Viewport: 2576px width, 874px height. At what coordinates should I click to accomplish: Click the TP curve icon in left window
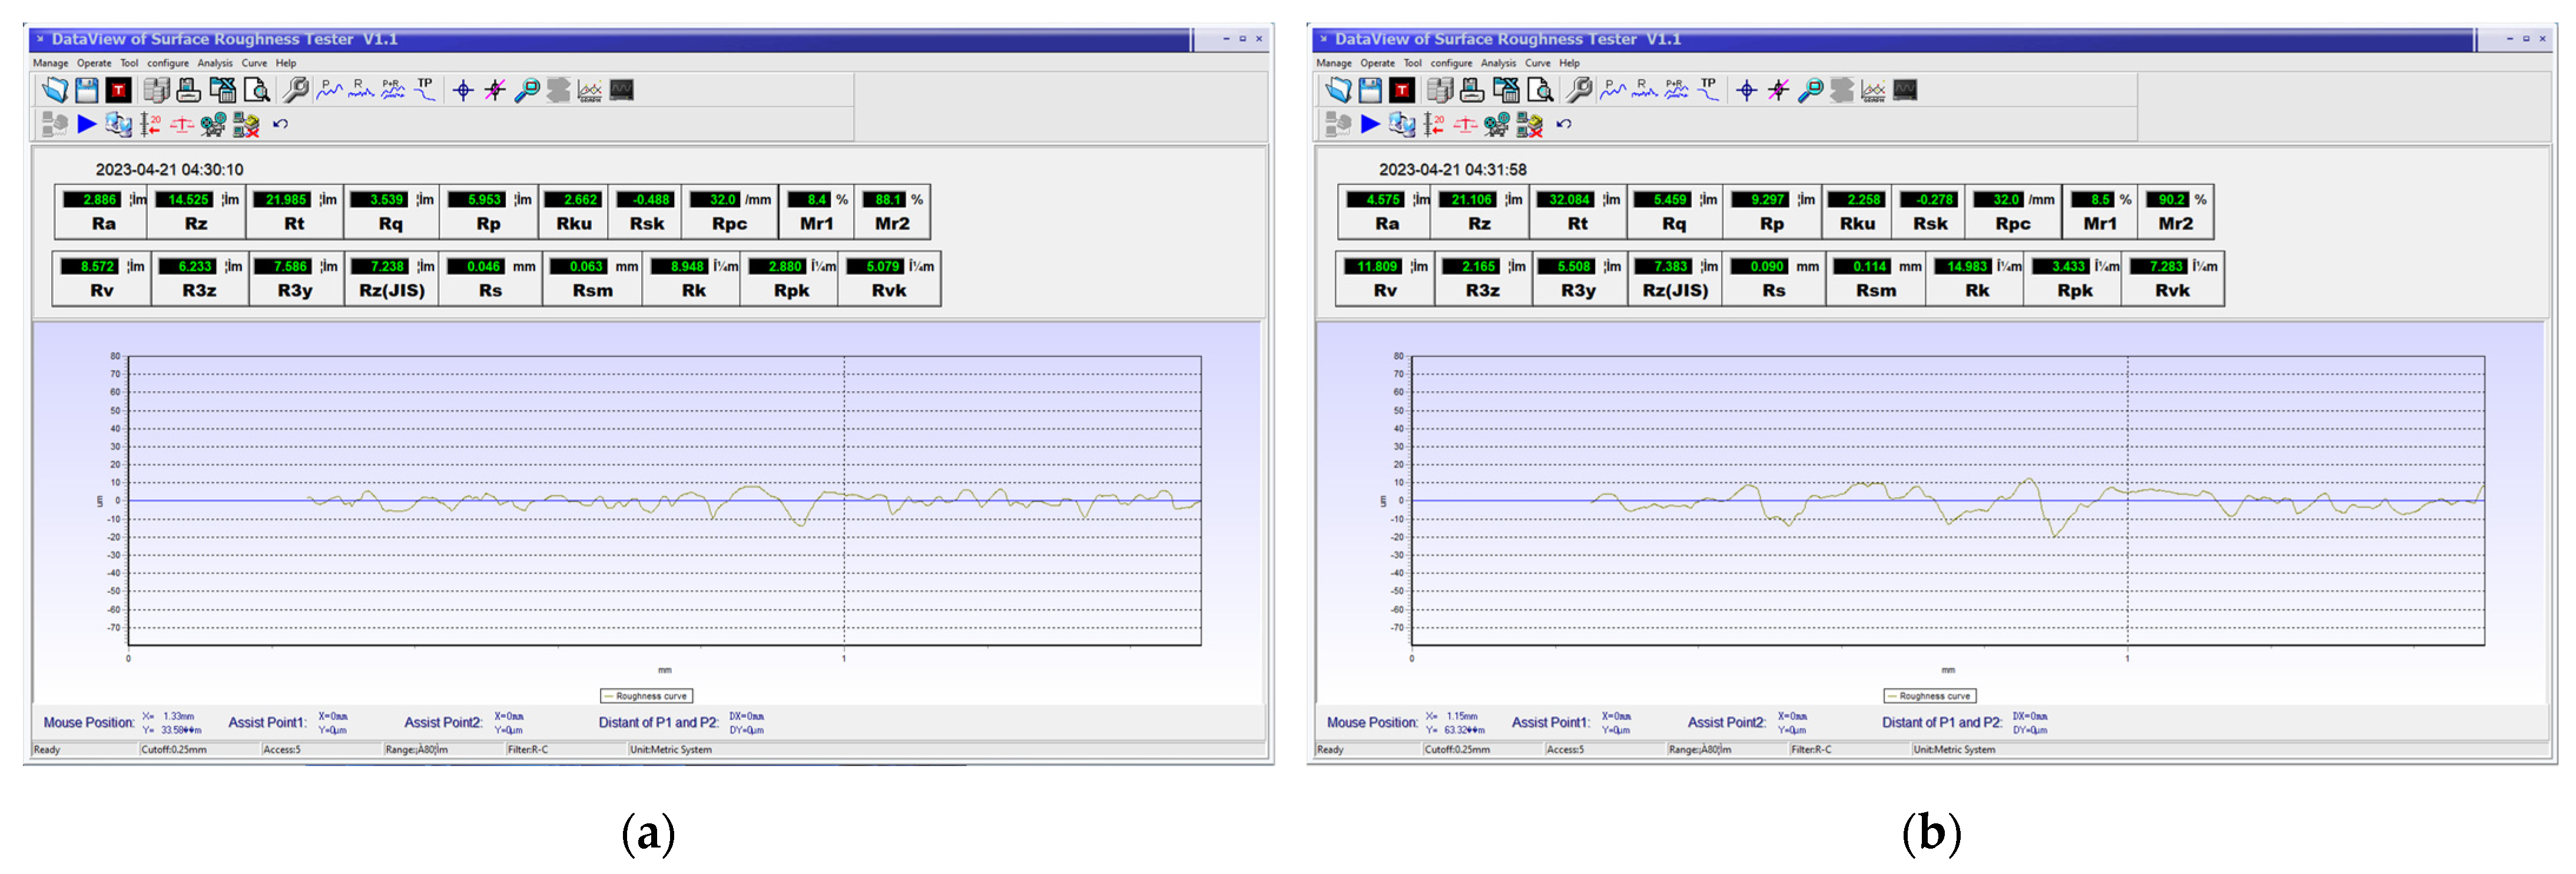[425, 90]
